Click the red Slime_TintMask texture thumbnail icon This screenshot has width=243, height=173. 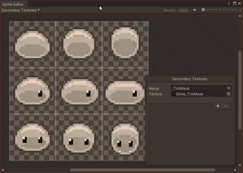tap(174, 94)
